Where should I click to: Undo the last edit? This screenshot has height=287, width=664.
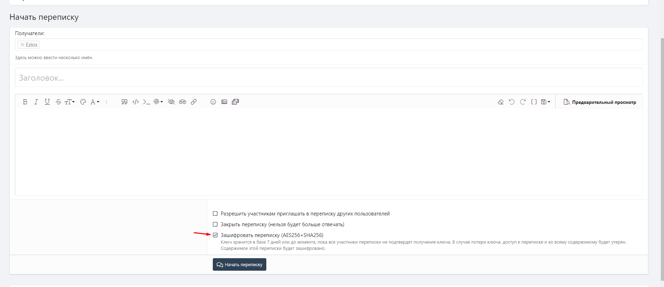(x=512, y=102)
